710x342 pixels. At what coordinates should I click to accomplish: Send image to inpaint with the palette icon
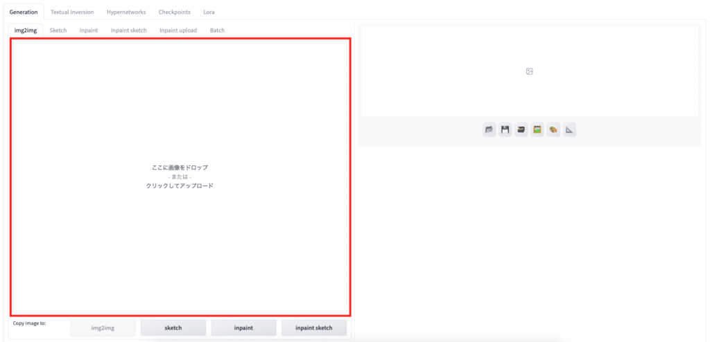[553, 130]
